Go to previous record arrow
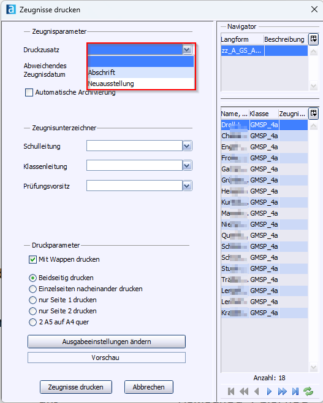This screenshot has height=403, width=323. click(256, 391)
